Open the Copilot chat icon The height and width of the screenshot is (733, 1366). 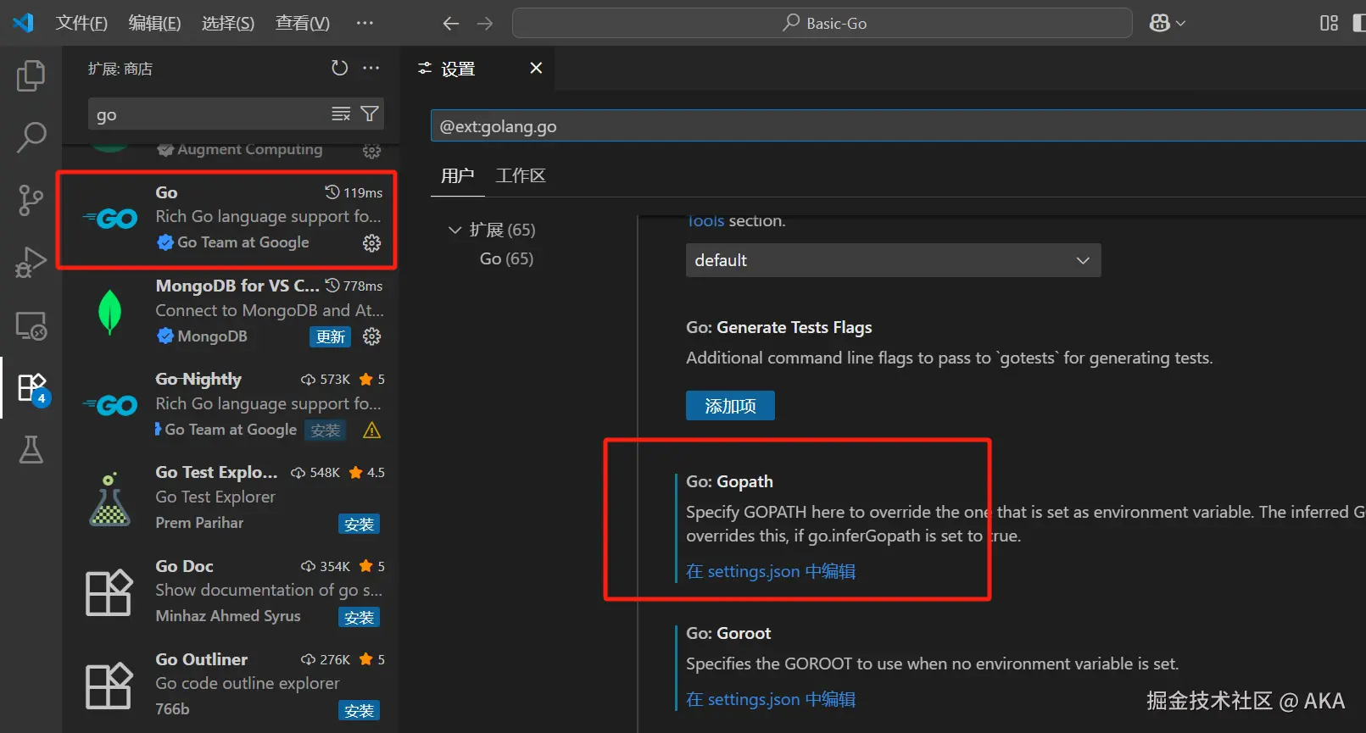[1159, 23]
